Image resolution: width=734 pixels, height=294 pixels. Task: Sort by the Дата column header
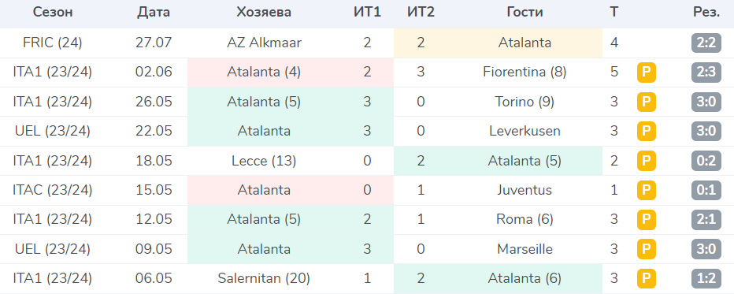tap(154, 13)
